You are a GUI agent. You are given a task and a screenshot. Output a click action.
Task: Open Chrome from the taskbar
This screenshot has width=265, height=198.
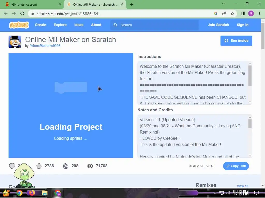click(x=19, y=193)
